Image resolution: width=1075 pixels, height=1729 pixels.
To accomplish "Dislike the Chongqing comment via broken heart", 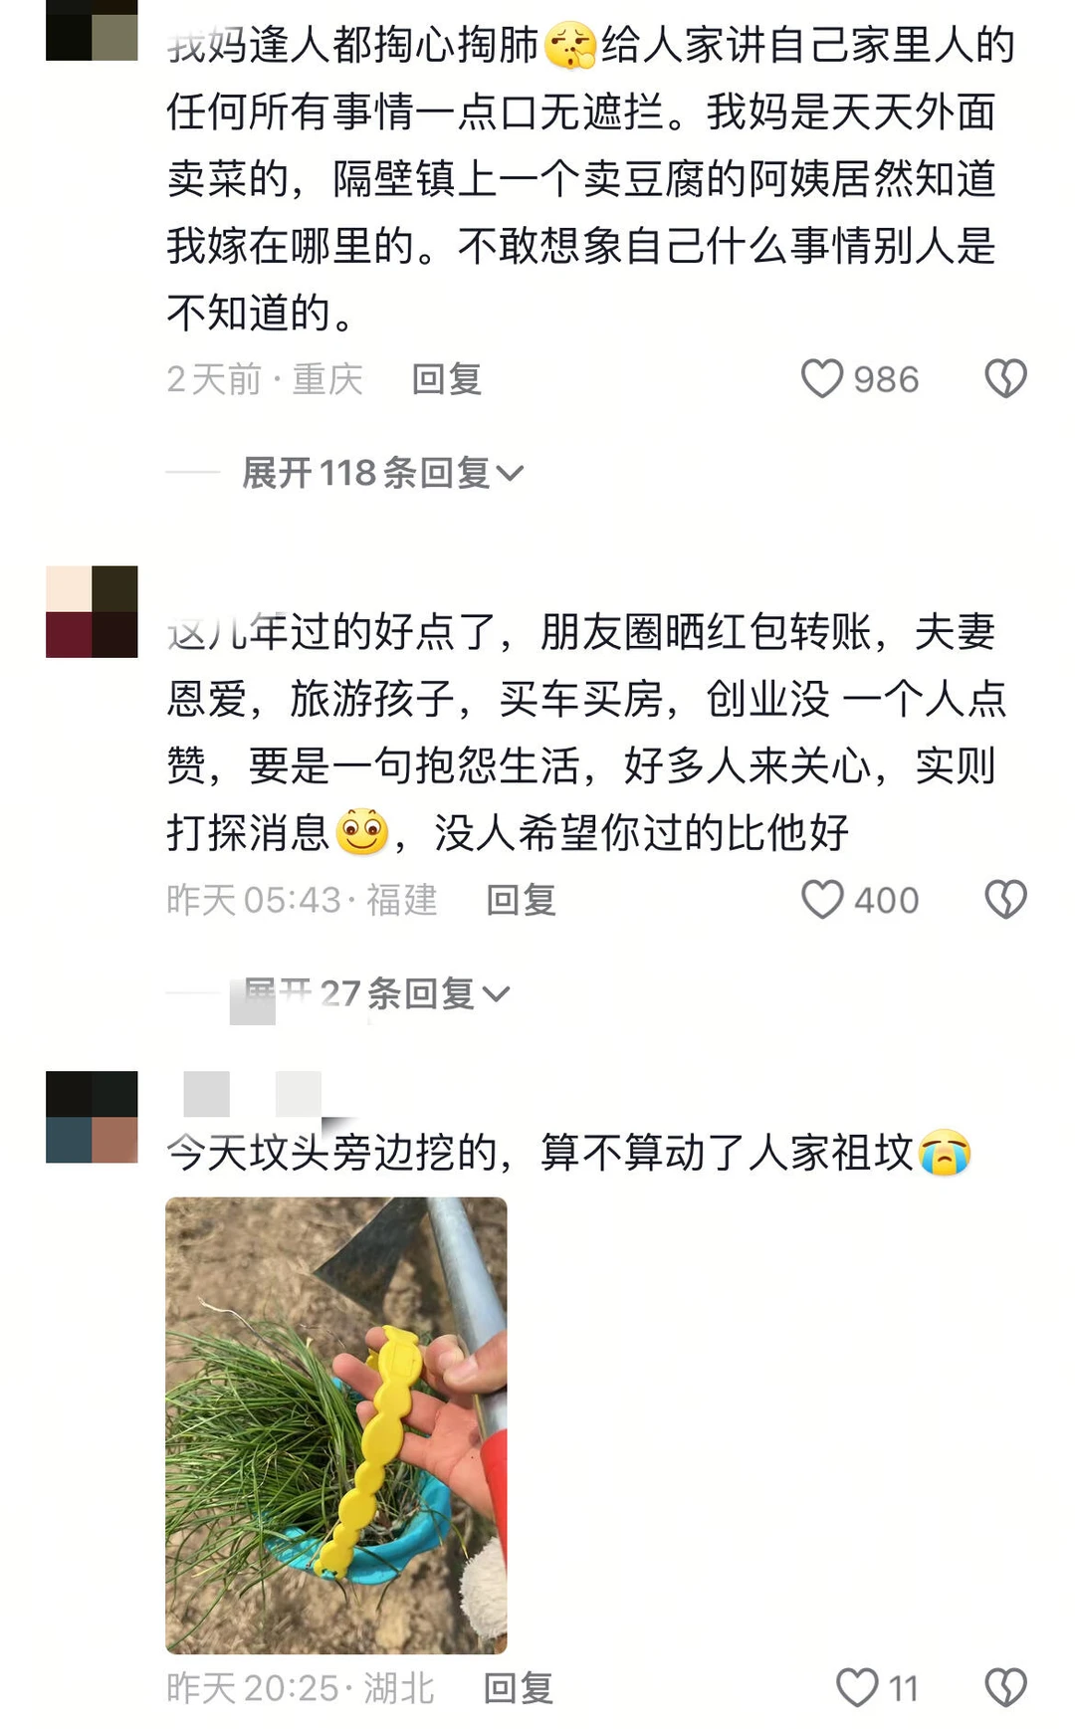I will (1005, 379).
